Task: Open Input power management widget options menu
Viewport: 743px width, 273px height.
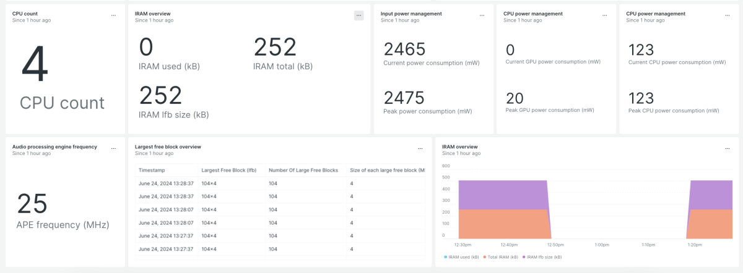Action: coord(482,15)
